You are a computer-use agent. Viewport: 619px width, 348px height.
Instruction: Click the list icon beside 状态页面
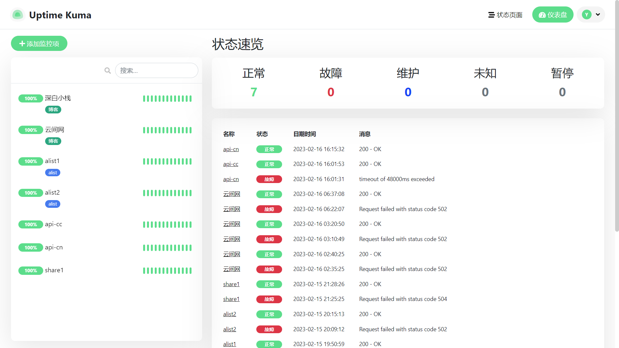click(491, 15)
